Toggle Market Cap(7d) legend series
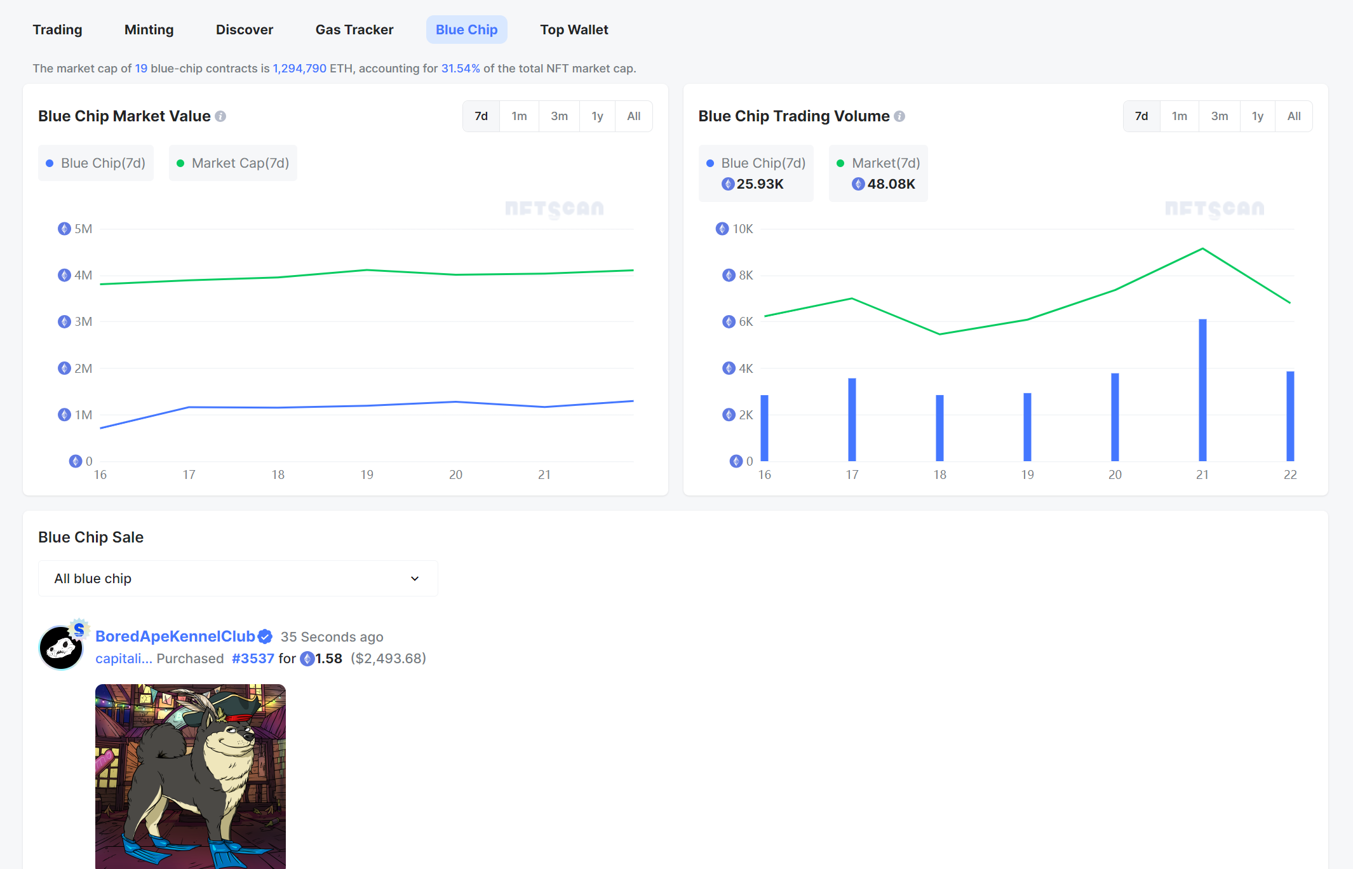 coord(233,163)
